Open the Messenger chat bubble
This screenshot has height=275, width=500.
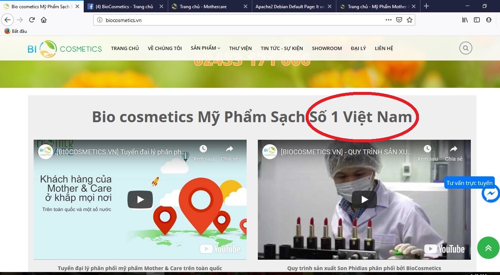click(x=491, y=194)
